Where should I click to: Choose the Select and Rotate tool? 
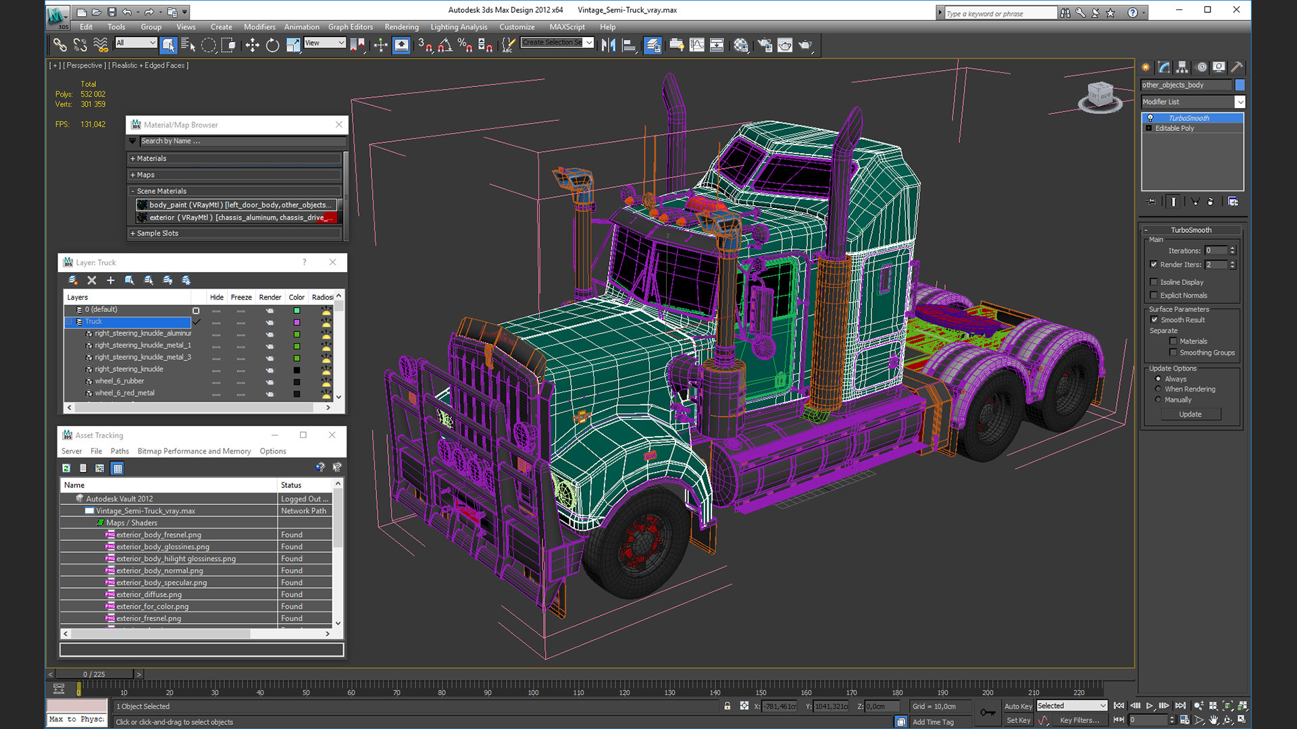click(272, 45)
